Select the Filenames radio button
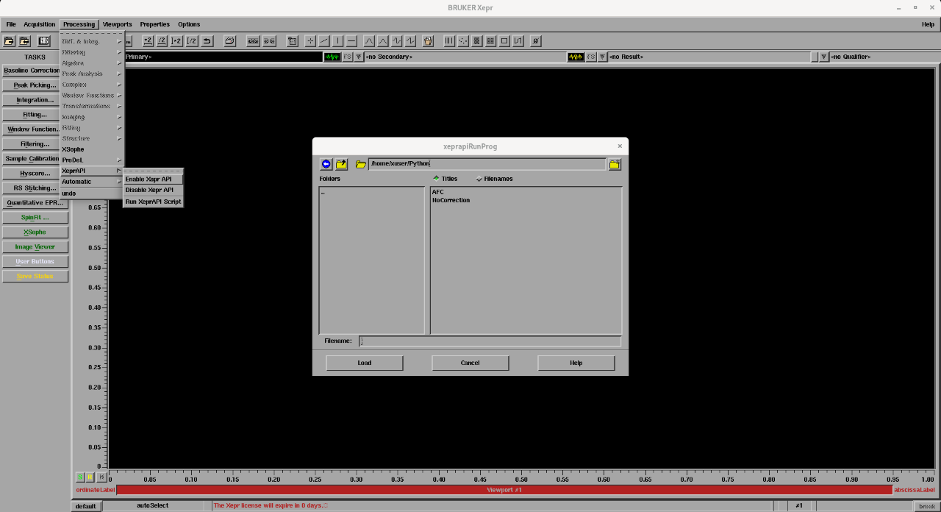 coord(479,178)
